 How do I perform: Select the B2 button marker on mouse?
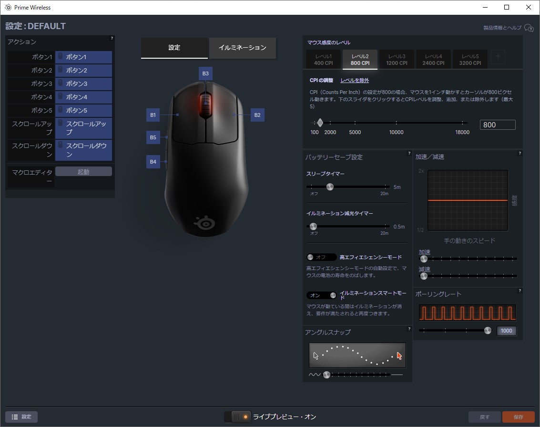point(257,115)
